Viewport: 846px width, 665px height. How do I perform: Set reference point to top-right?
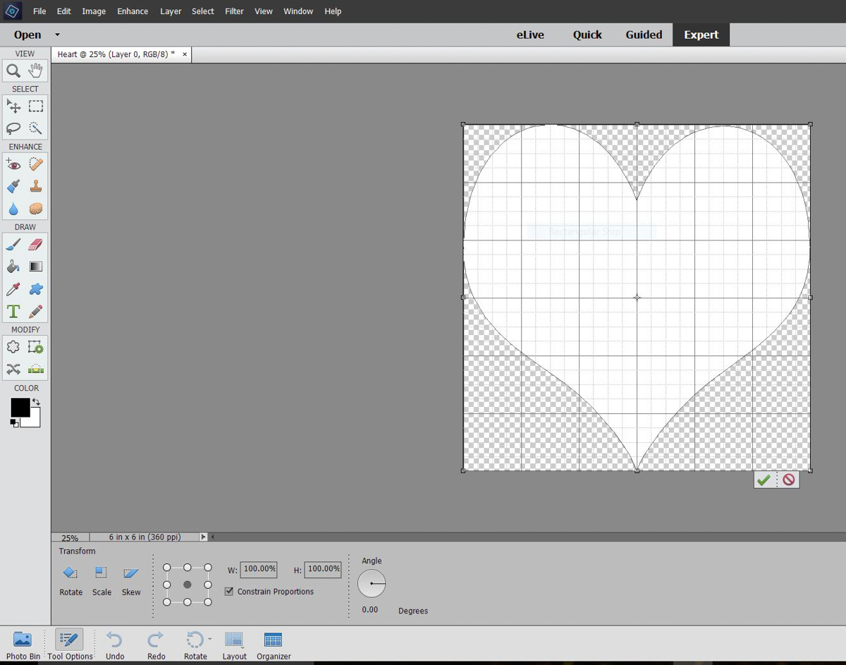208,568
